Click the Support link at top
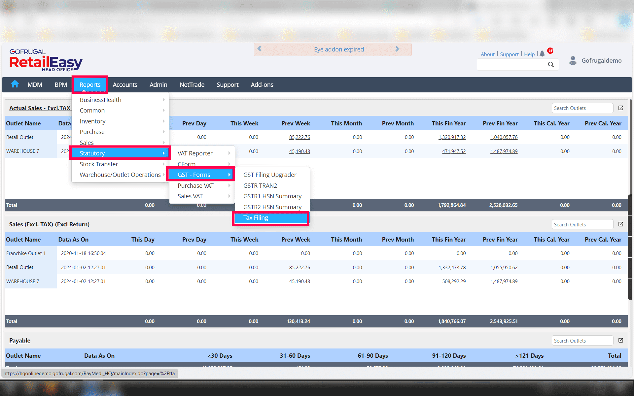 (x=509, y=54)
